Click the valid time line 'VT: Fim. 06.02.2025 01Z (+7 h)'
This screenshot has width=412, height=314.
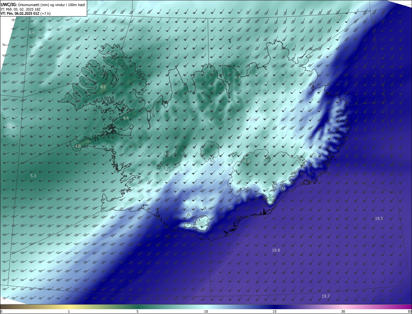(25, 13)
